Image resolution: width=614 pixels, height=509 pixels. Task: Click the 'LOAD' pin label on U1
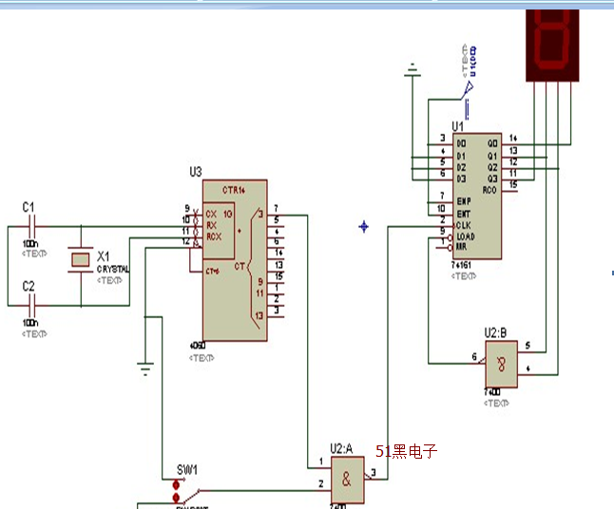466,236
